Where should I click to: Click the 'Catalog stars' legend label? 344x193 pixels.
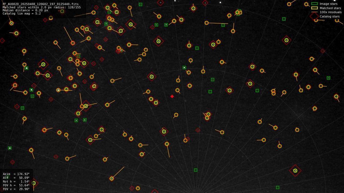[329, 16]
